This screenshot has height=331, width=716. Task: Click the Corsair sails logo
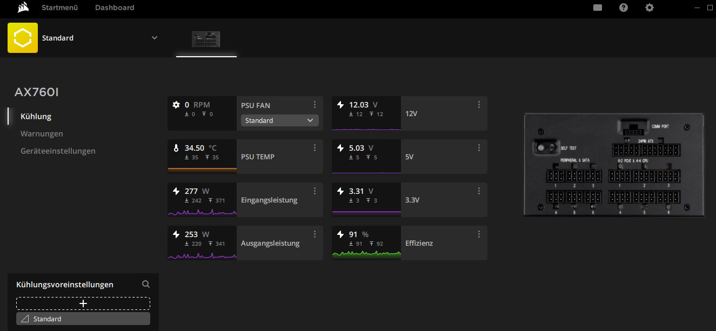point(23,8)
